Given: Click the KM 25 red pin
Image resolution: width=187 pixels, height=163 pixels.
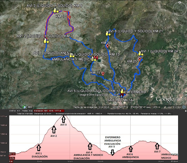Looking at the screenshot, I should coord(140,59).
